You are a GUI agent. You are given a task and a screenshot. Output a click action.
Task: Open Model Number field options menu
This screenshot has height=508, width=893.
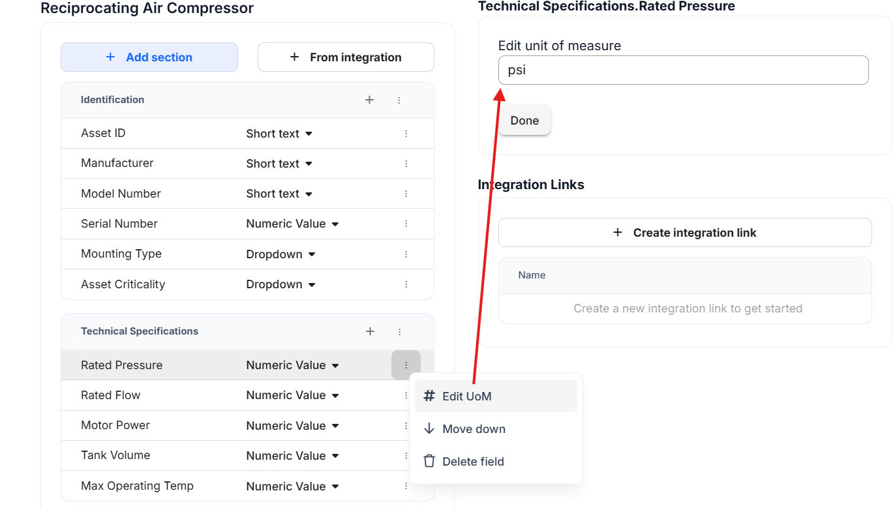[x=406, y=194]
